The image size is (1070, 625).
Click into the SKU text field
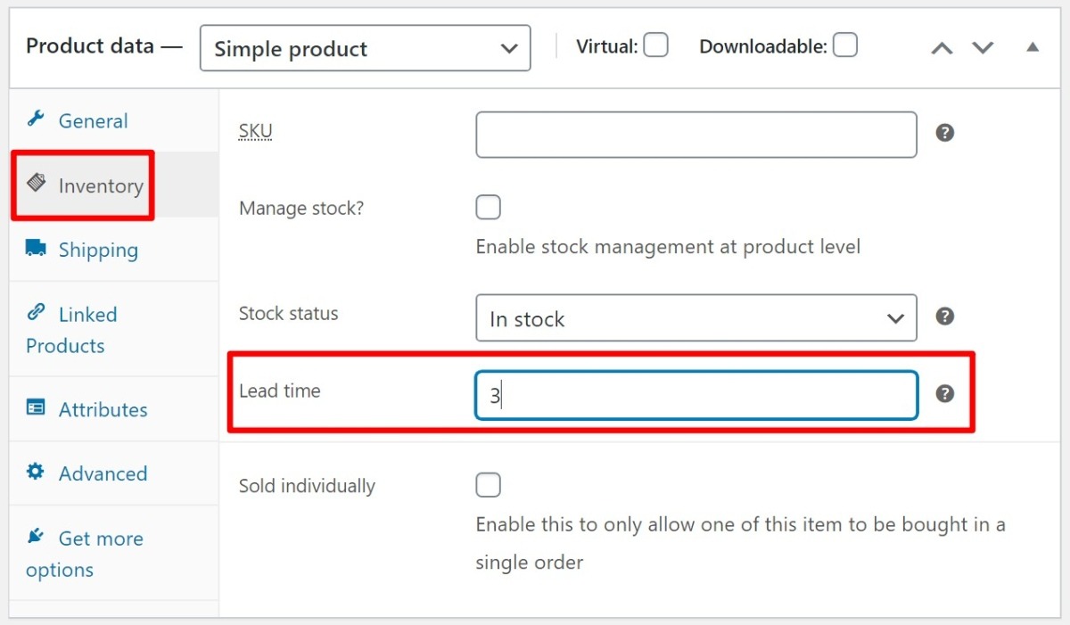[695, 135]
